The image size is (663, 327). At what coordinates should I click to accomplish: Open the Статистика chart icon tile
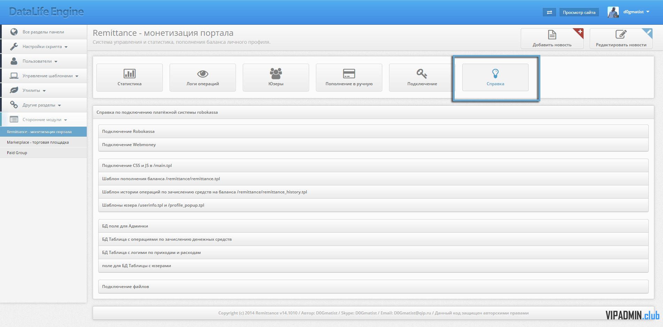[130, 77]
